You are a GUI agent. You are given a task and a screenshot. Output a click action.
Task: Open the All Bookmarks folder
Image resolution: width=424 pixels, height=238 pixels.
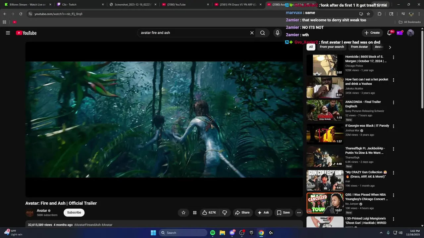pos(410,22)
